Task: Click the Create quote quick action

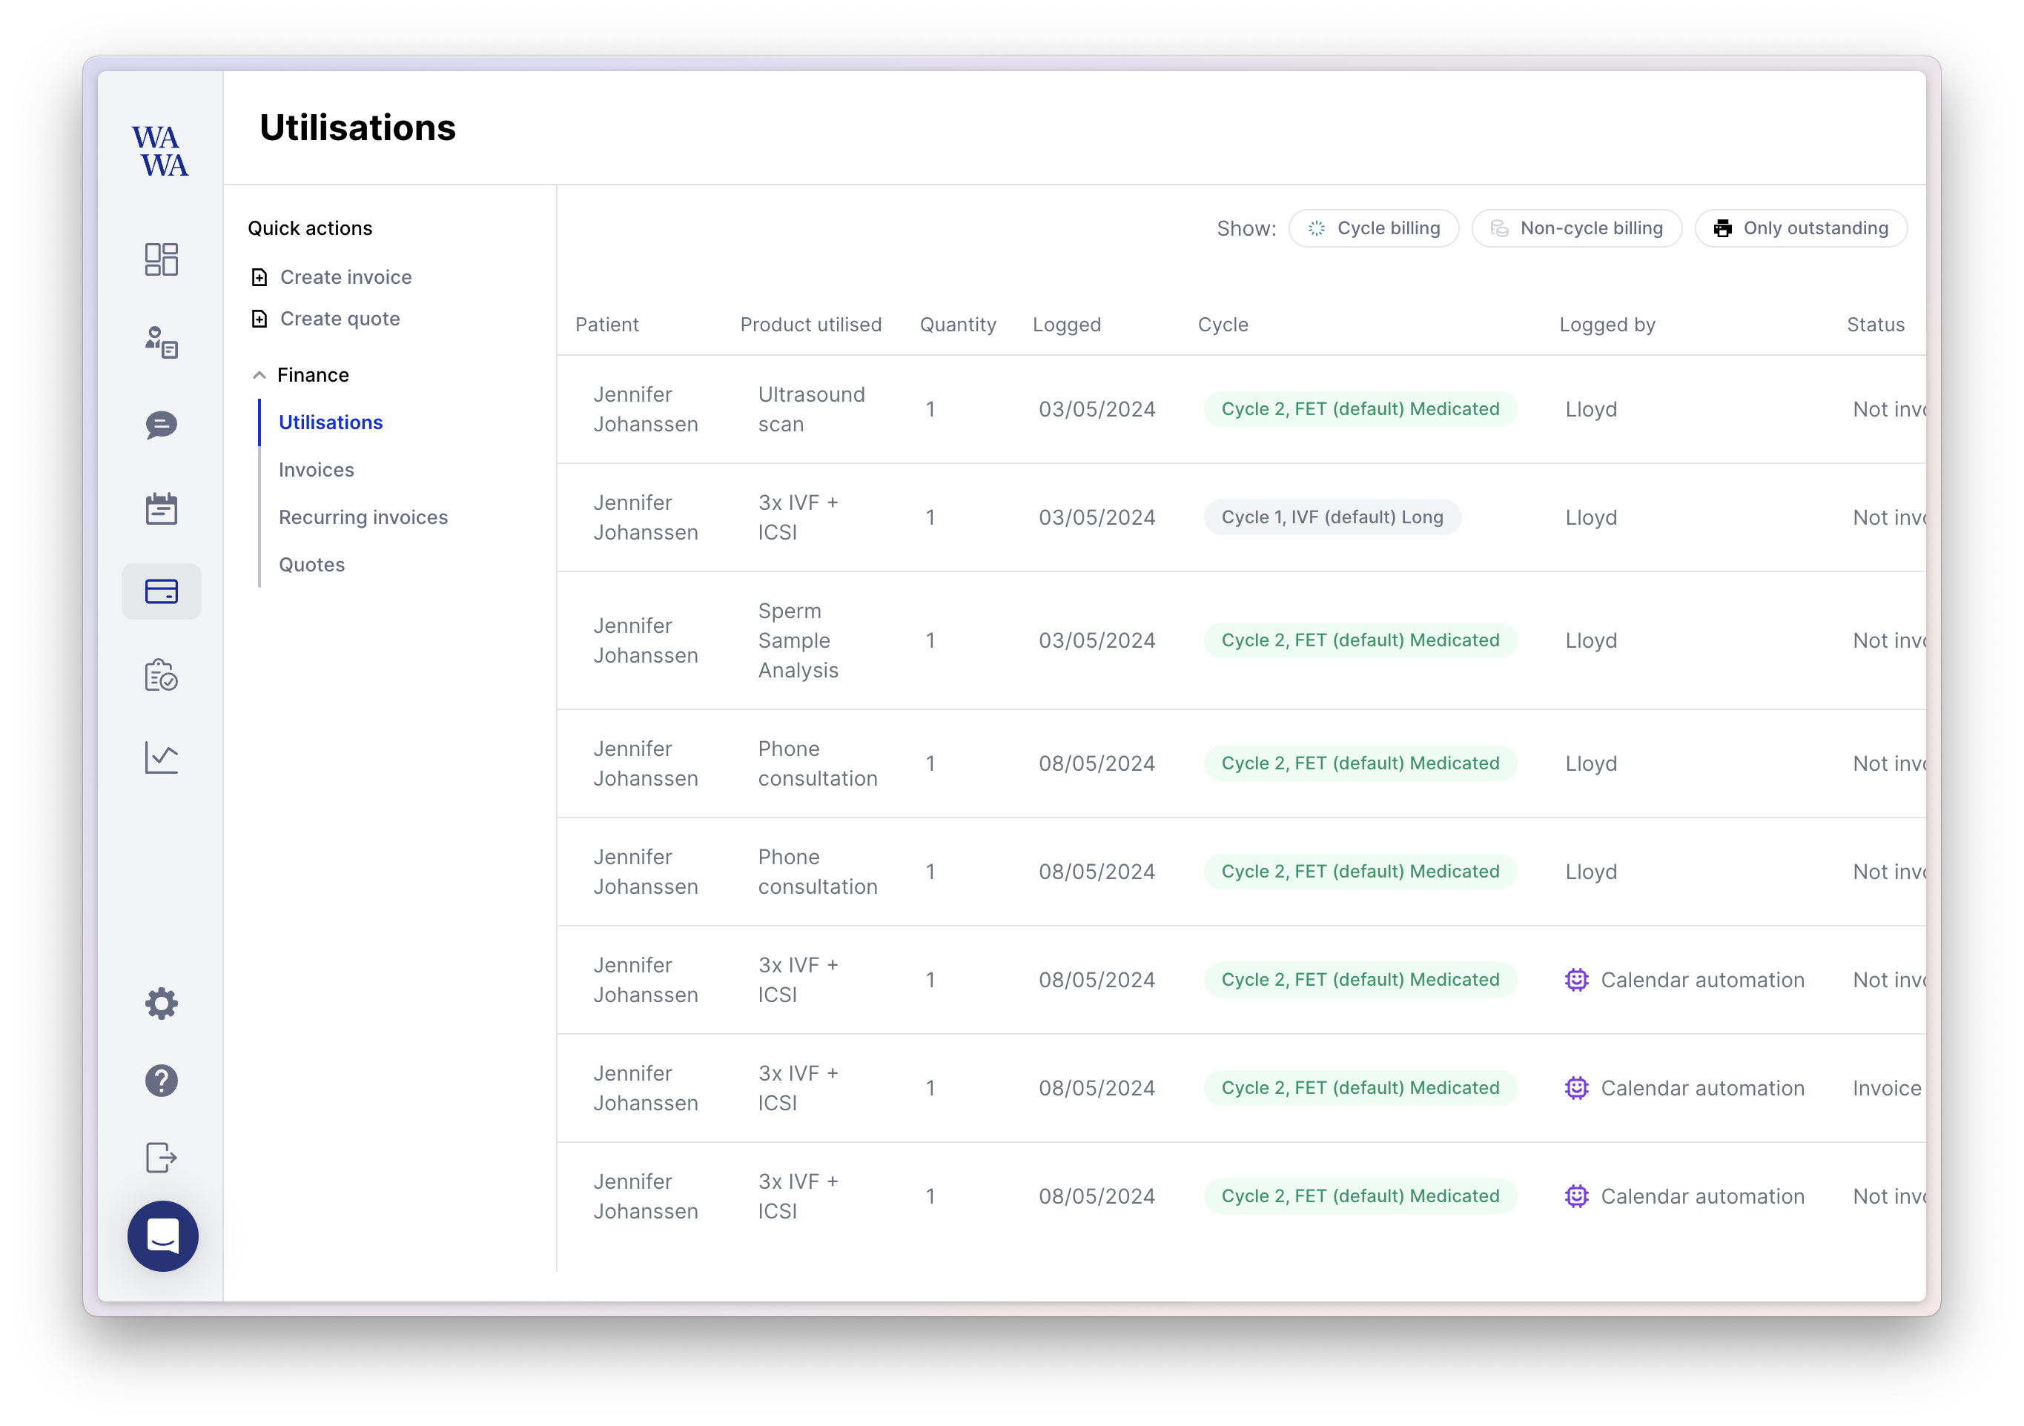Action: point(340,319)
